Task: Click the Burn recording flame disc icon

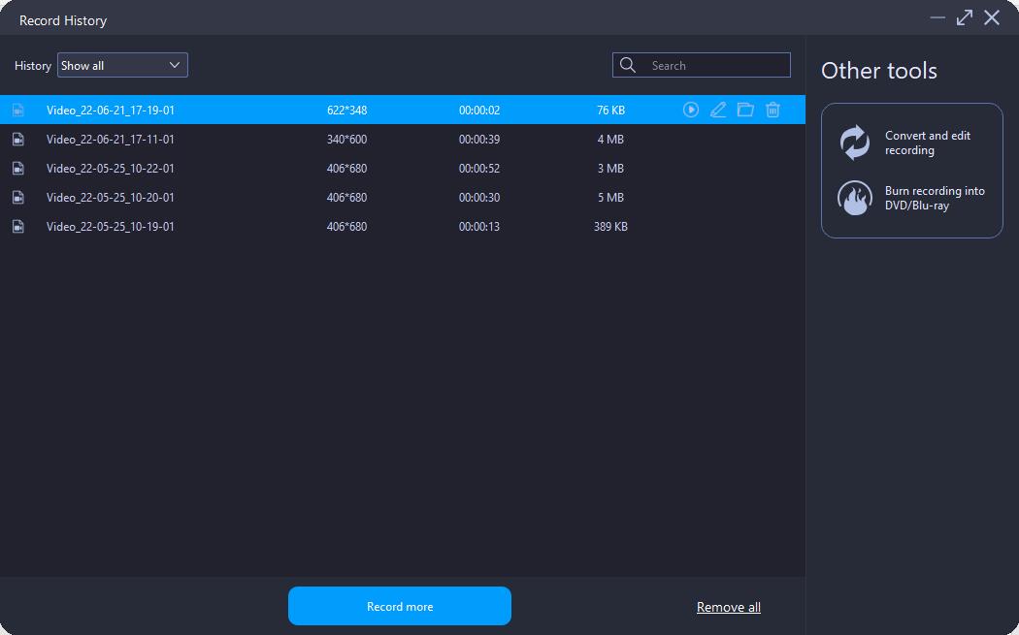Action: [855, 199]
